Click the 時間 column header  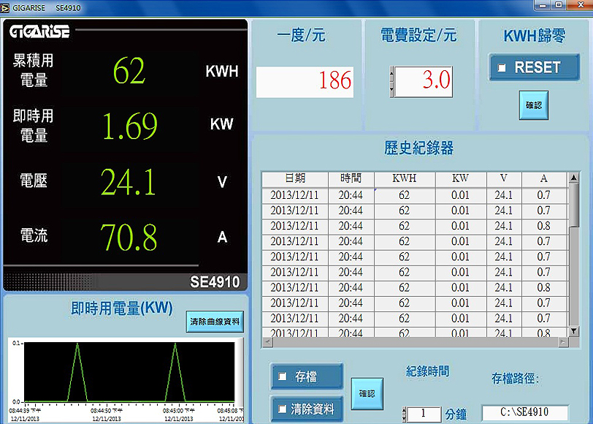pos(351,178)
